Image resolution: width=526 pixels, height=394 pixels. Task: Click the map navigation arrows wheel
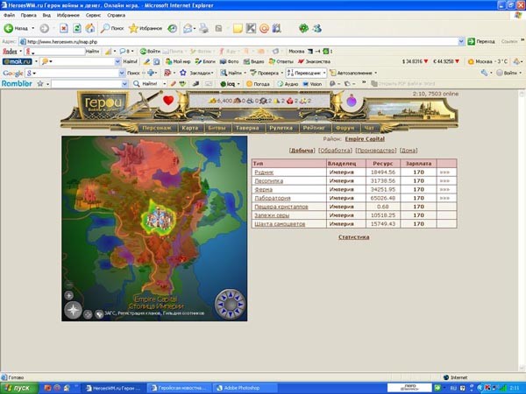coord(231,303)
